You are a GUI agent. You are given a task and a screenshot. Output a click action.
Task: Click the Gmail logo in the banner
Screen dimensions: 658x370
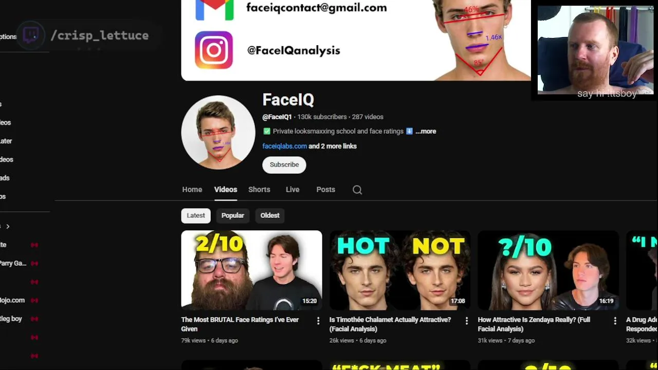tap(214, 10)
